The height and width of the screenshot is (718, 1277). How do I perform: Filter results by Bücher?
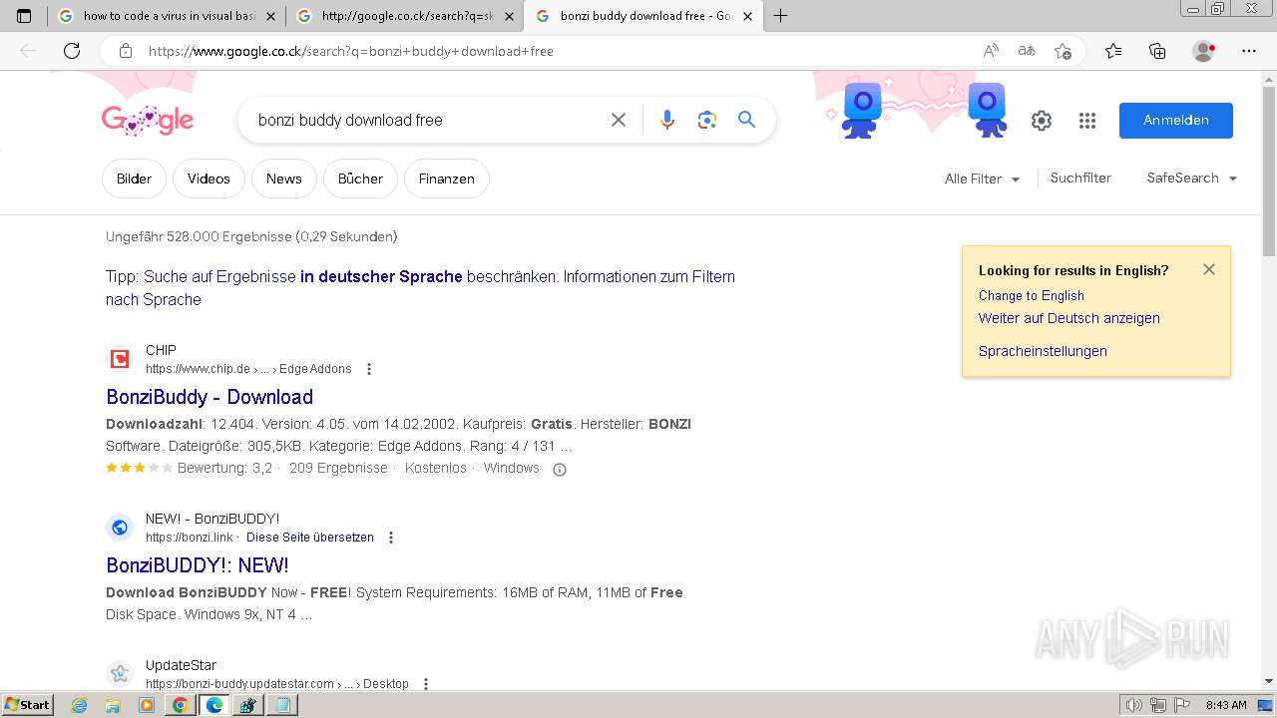tap(360, 179)
